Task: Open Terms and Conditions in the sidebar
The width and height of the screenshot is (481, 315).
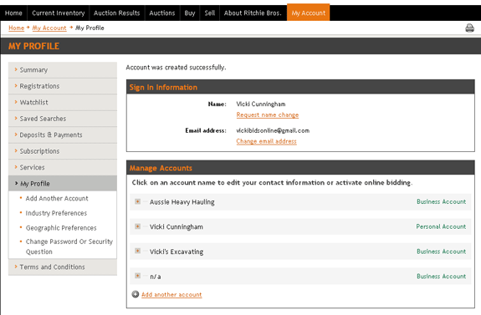Action: click(63, 267)
